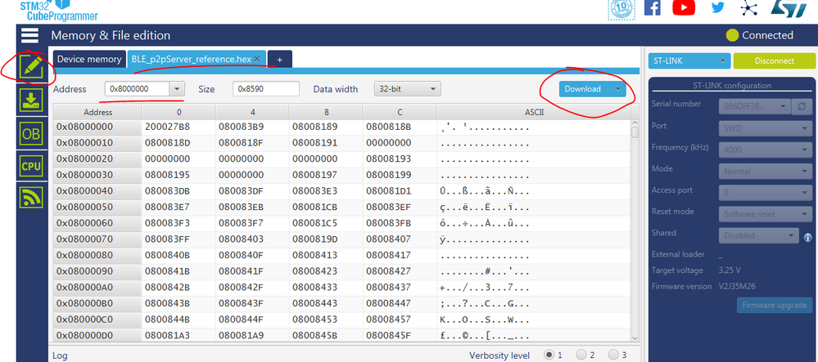Switch to the Device memory tab
Image resolution: width=818 pixels, height=362 pixels.
(89, 60)
